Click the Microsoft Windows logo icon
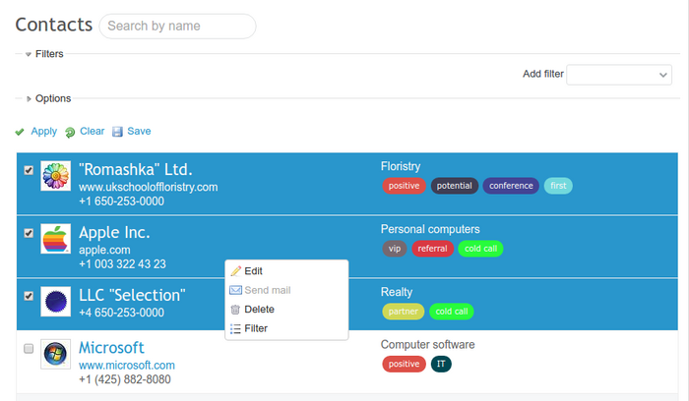Image resolution: width=689 pixels, height=401 pixels. (55, 354)
